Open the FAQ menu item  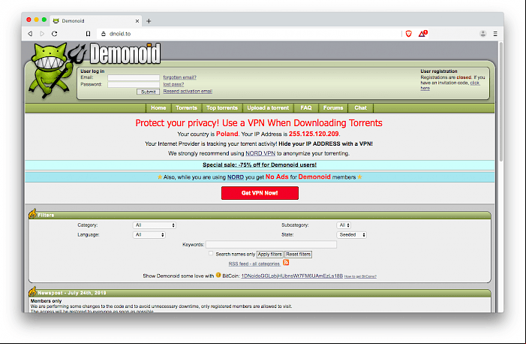(x=306, y=108)
